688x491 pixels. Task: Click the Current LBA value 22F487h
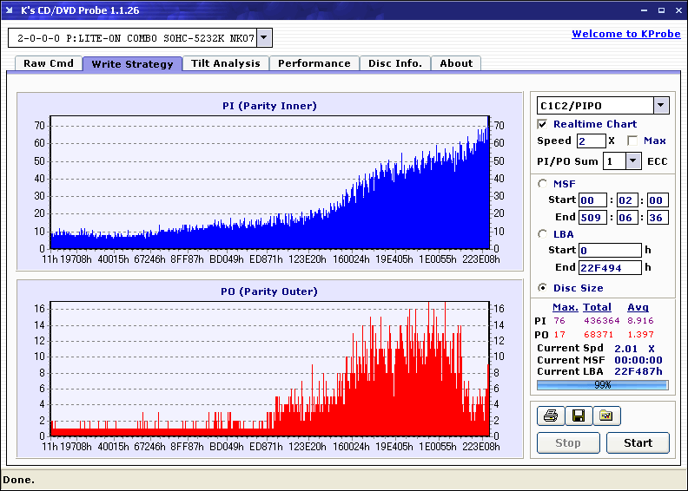[x=638, y=371]
